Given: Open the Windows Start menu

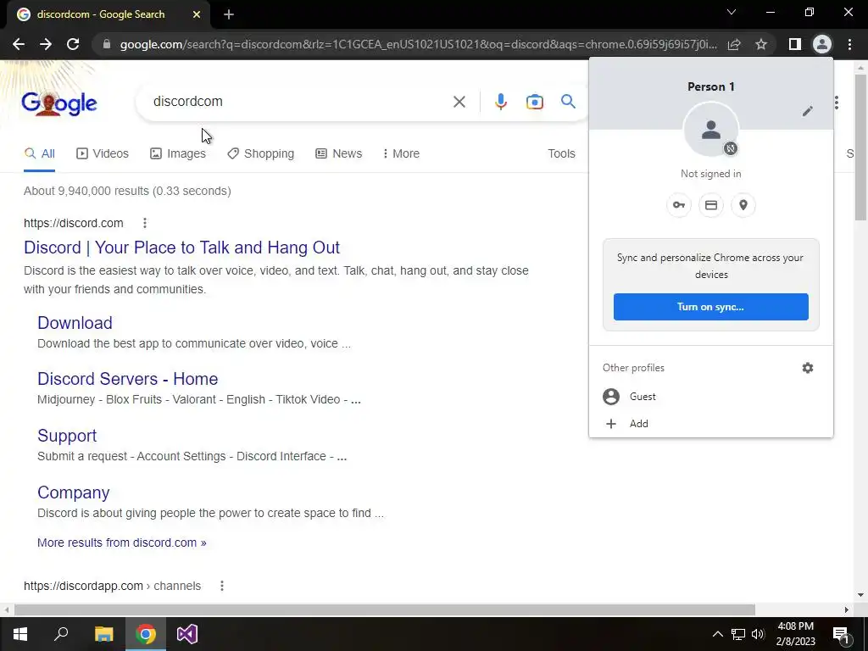Looking at the screenshot, I should 20,634.
